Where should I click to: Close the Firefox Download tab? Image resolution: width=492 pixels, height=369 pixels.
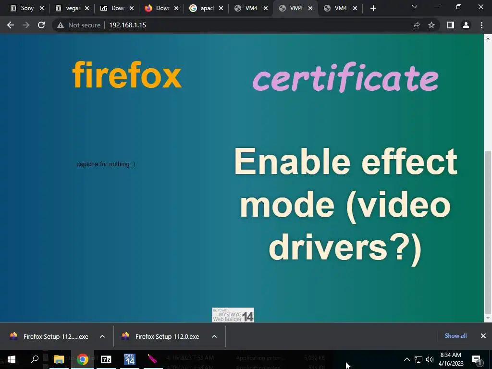(176, 8)
